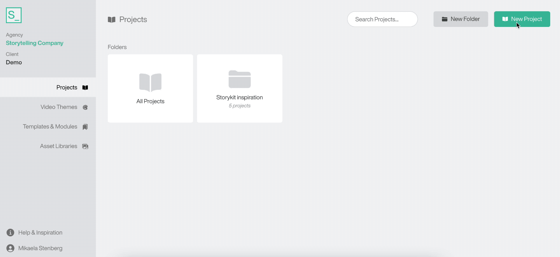Open the Storykit inspiration folder
This screenshot has height=257, width=560.
tap(239, 88)
